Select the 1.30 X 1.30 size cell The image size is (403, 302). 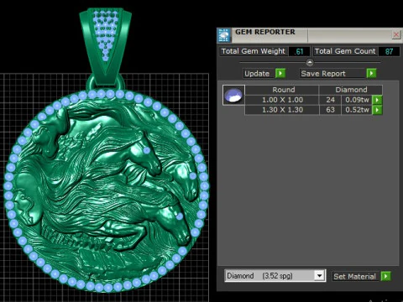click(282, 110)
